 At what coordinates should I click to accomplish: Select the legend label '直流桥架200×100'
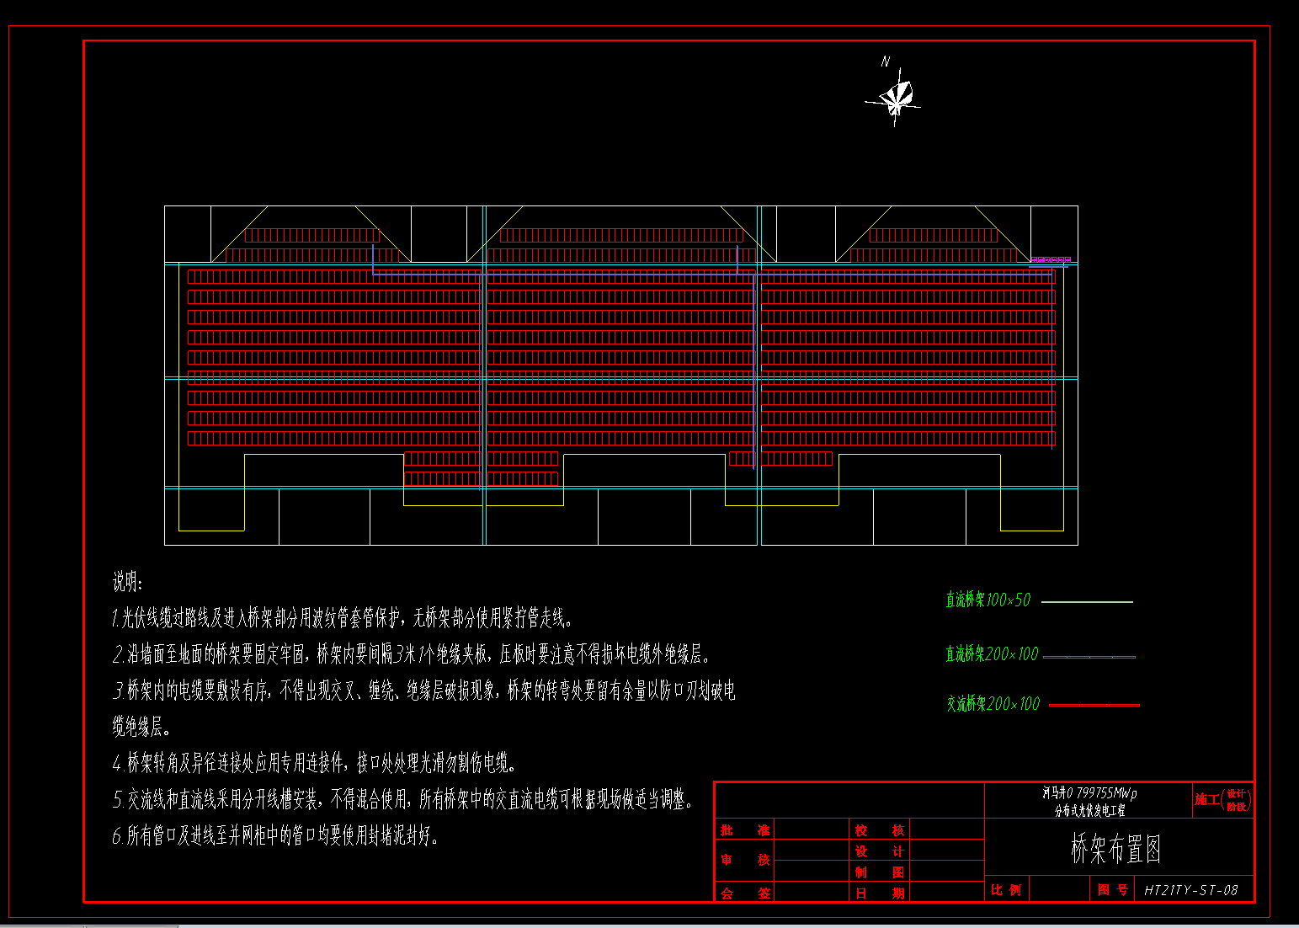(992, 653)
